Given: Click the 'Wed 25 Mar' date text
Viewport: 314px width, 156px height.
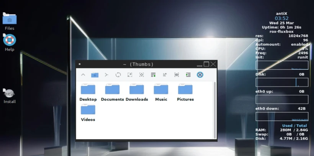Looking at the screenshot, I should tap(281, 23).
